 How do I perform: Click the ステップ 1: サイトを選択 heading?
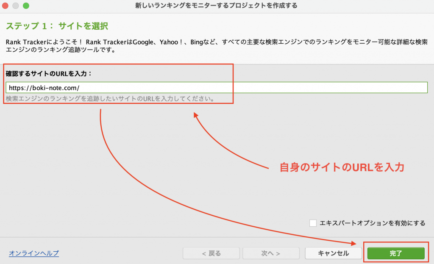[x=57, y=26]
